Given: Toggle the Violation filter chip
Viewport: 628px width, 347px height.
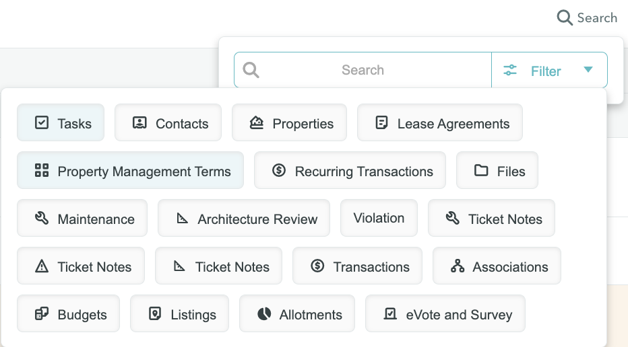Looking at the screenshot, I should pos(379,218).
